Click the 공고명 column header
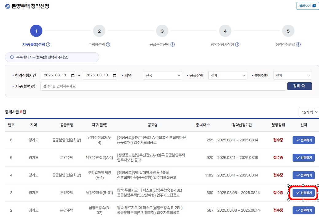Screen dimensions: 319x219 (x=152, y=125)
